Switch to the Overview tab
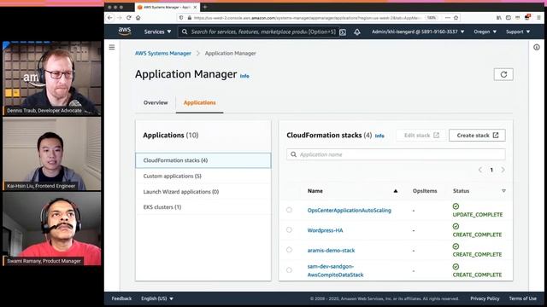 coord(156,102)
